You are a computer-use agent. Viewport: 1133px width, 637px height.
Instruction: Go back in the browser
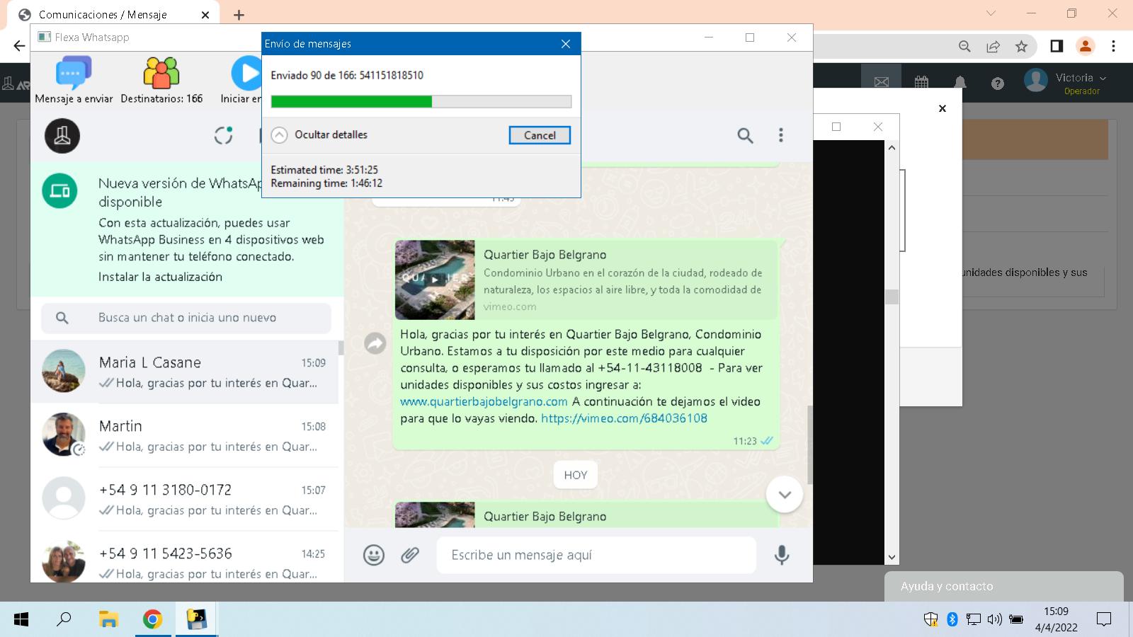19,46
